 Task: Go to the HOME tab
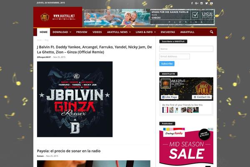point(43,32)
